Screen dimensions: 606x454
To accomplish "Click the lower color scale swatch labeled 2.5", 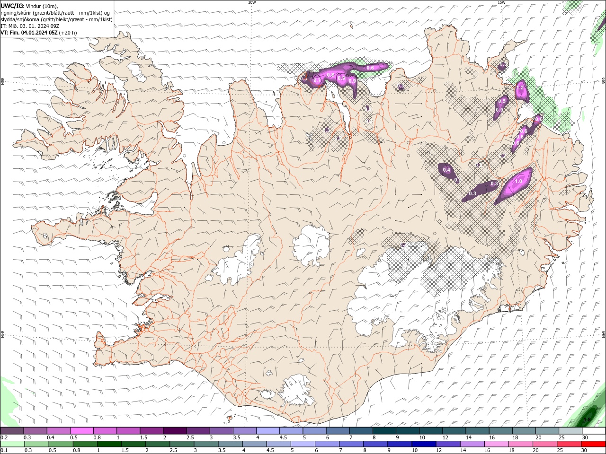I will point(182,444).
